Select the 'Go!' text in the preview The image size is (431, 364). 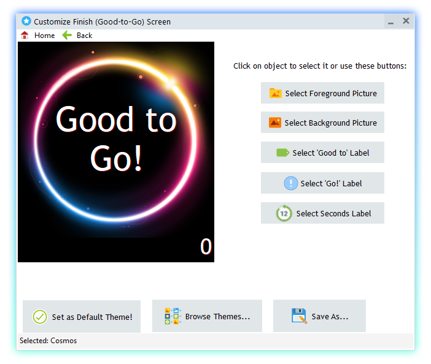coord(116,159)
